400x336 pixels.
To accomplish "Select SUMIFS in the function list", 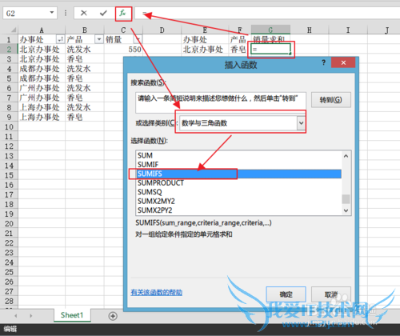I will 238,174.
